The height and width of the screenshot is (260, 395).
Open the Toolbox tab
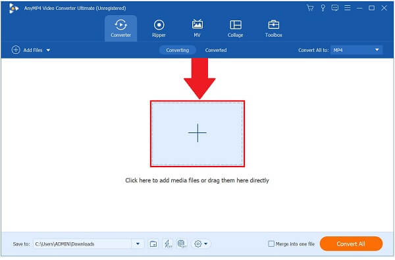click(274, 28)
